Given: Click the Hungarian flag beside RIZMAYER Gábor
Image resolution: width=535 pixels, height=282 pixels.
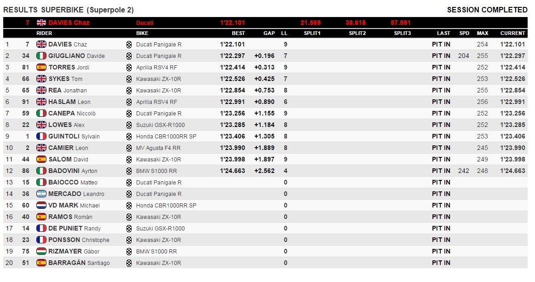Looking at the screenshot, I should pyautogui.click(x=41, y=251).
